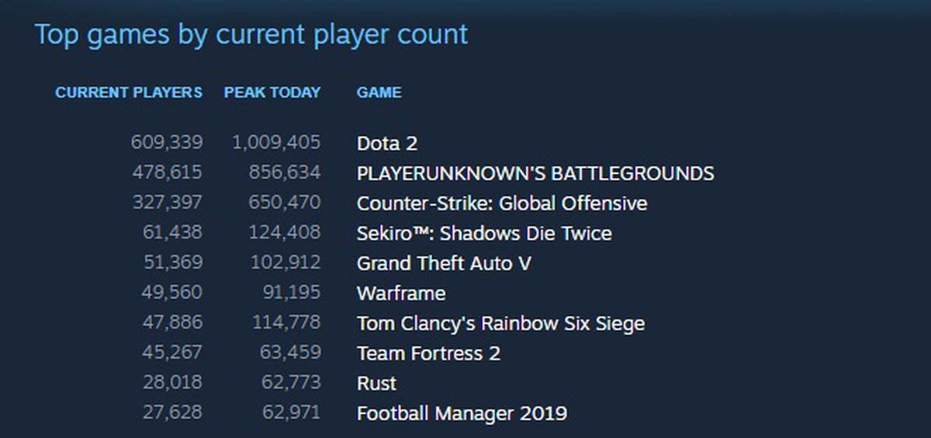Click the Rust game link
This screenshot has height=438, width=931.
click(376, 384)
